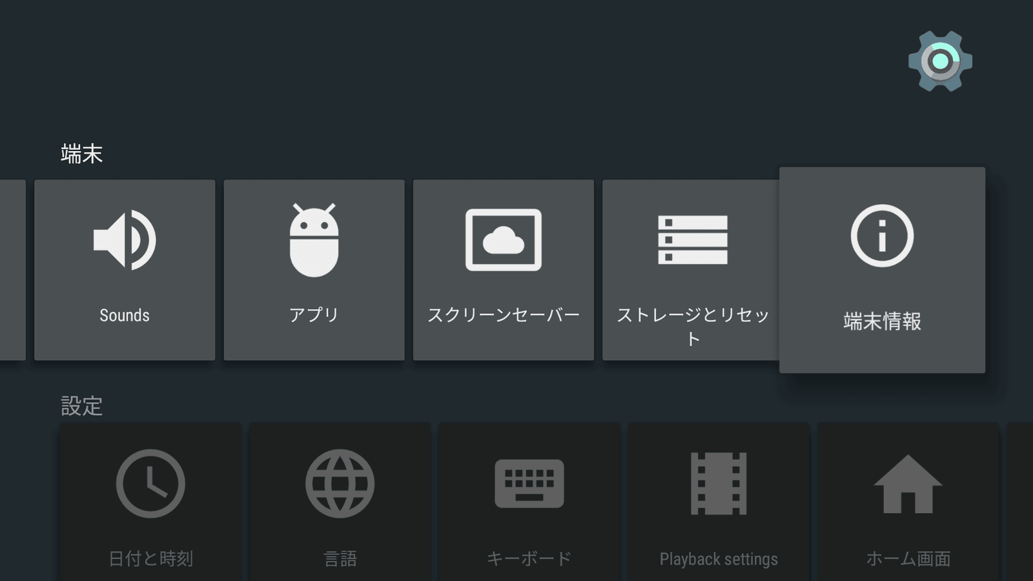Click the screensaver cloud icon

tap(503, 240)
